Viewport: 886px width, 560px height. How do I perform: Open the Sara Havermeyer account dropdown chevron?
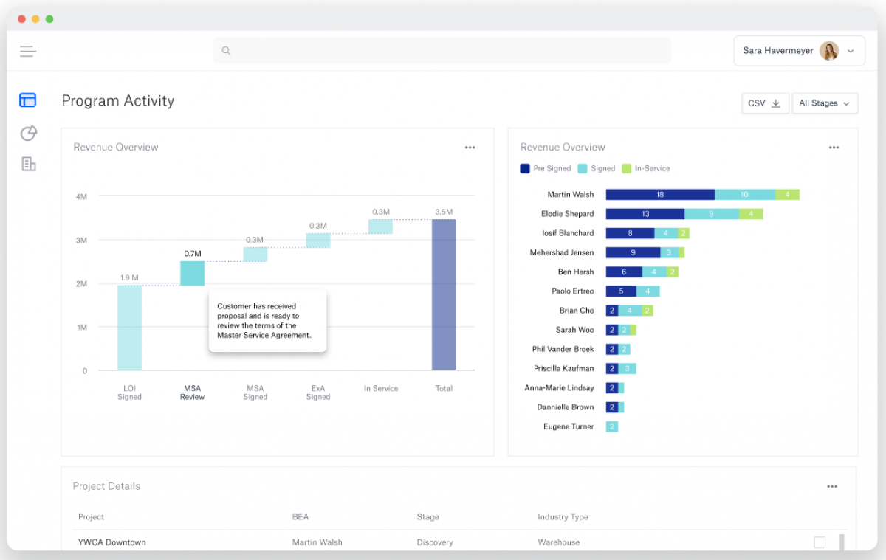851,51
